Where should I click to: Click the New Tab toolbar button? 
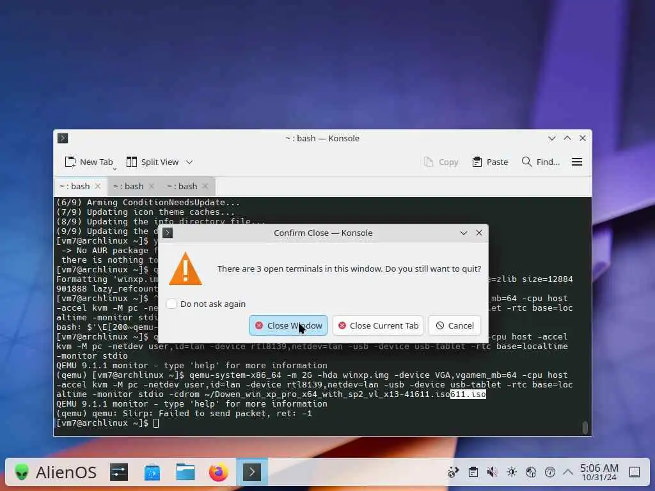[89, 162]
